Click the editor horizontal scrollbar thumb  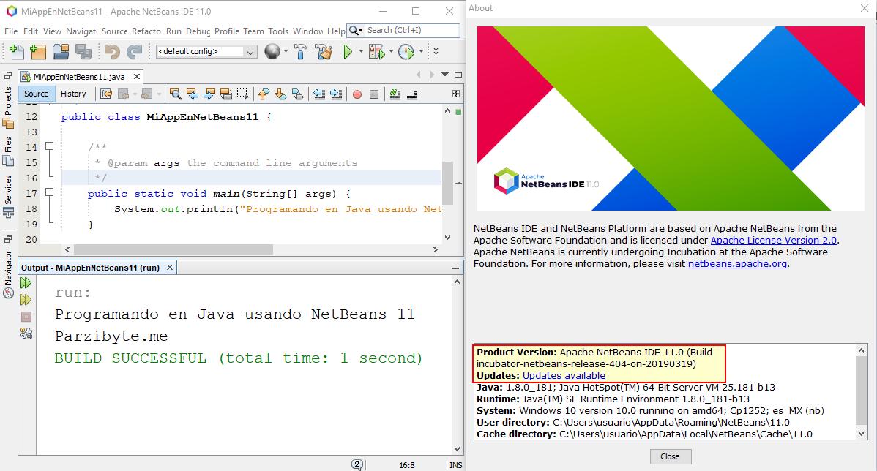tap(173, 249)
